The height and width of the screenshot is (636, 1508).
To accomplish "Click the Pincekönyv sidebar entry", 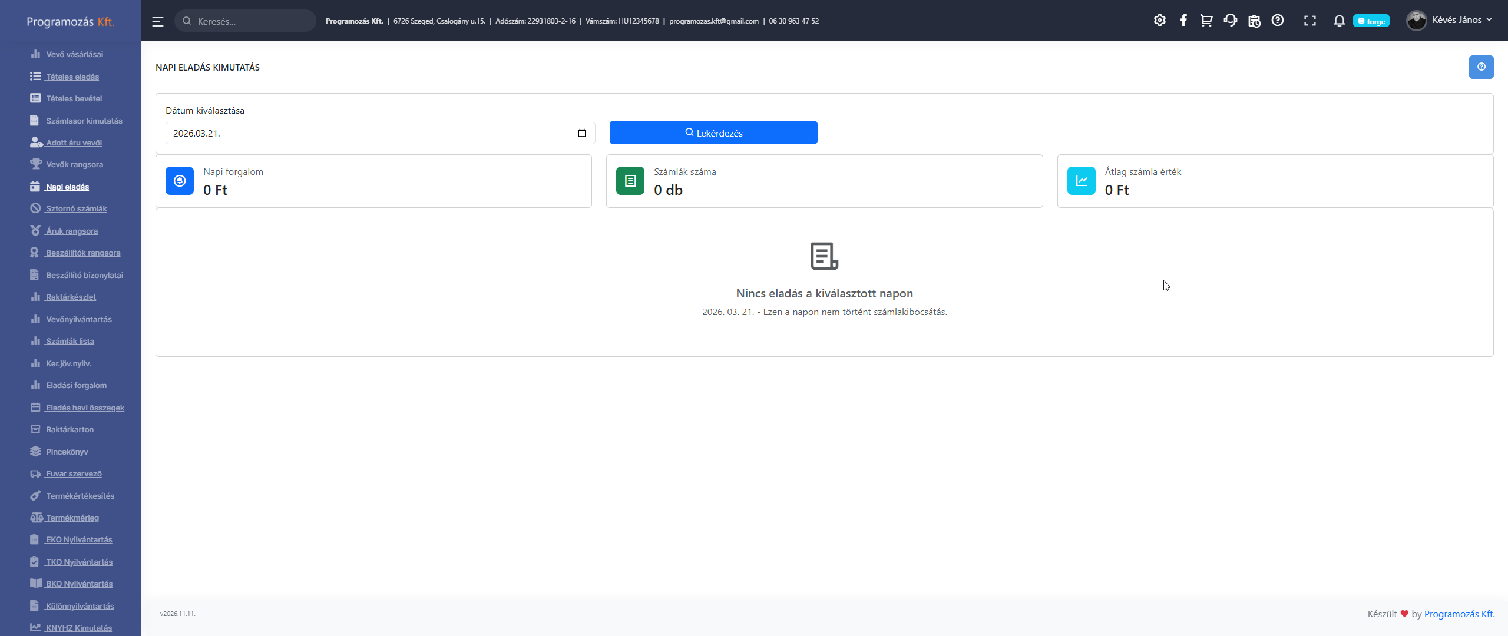I will (x=67, y=452).
